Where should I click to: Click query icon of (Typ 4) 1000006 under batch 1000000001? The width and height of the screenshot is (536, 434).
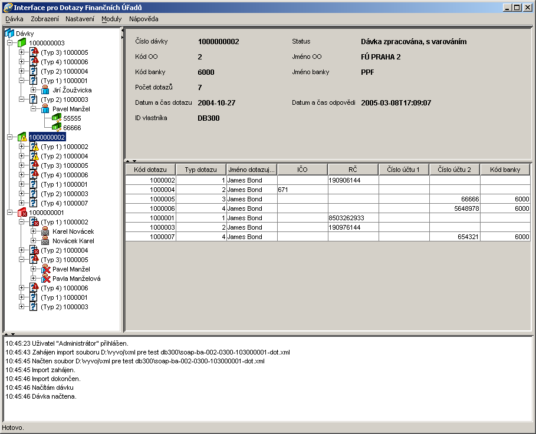[34, 288]
